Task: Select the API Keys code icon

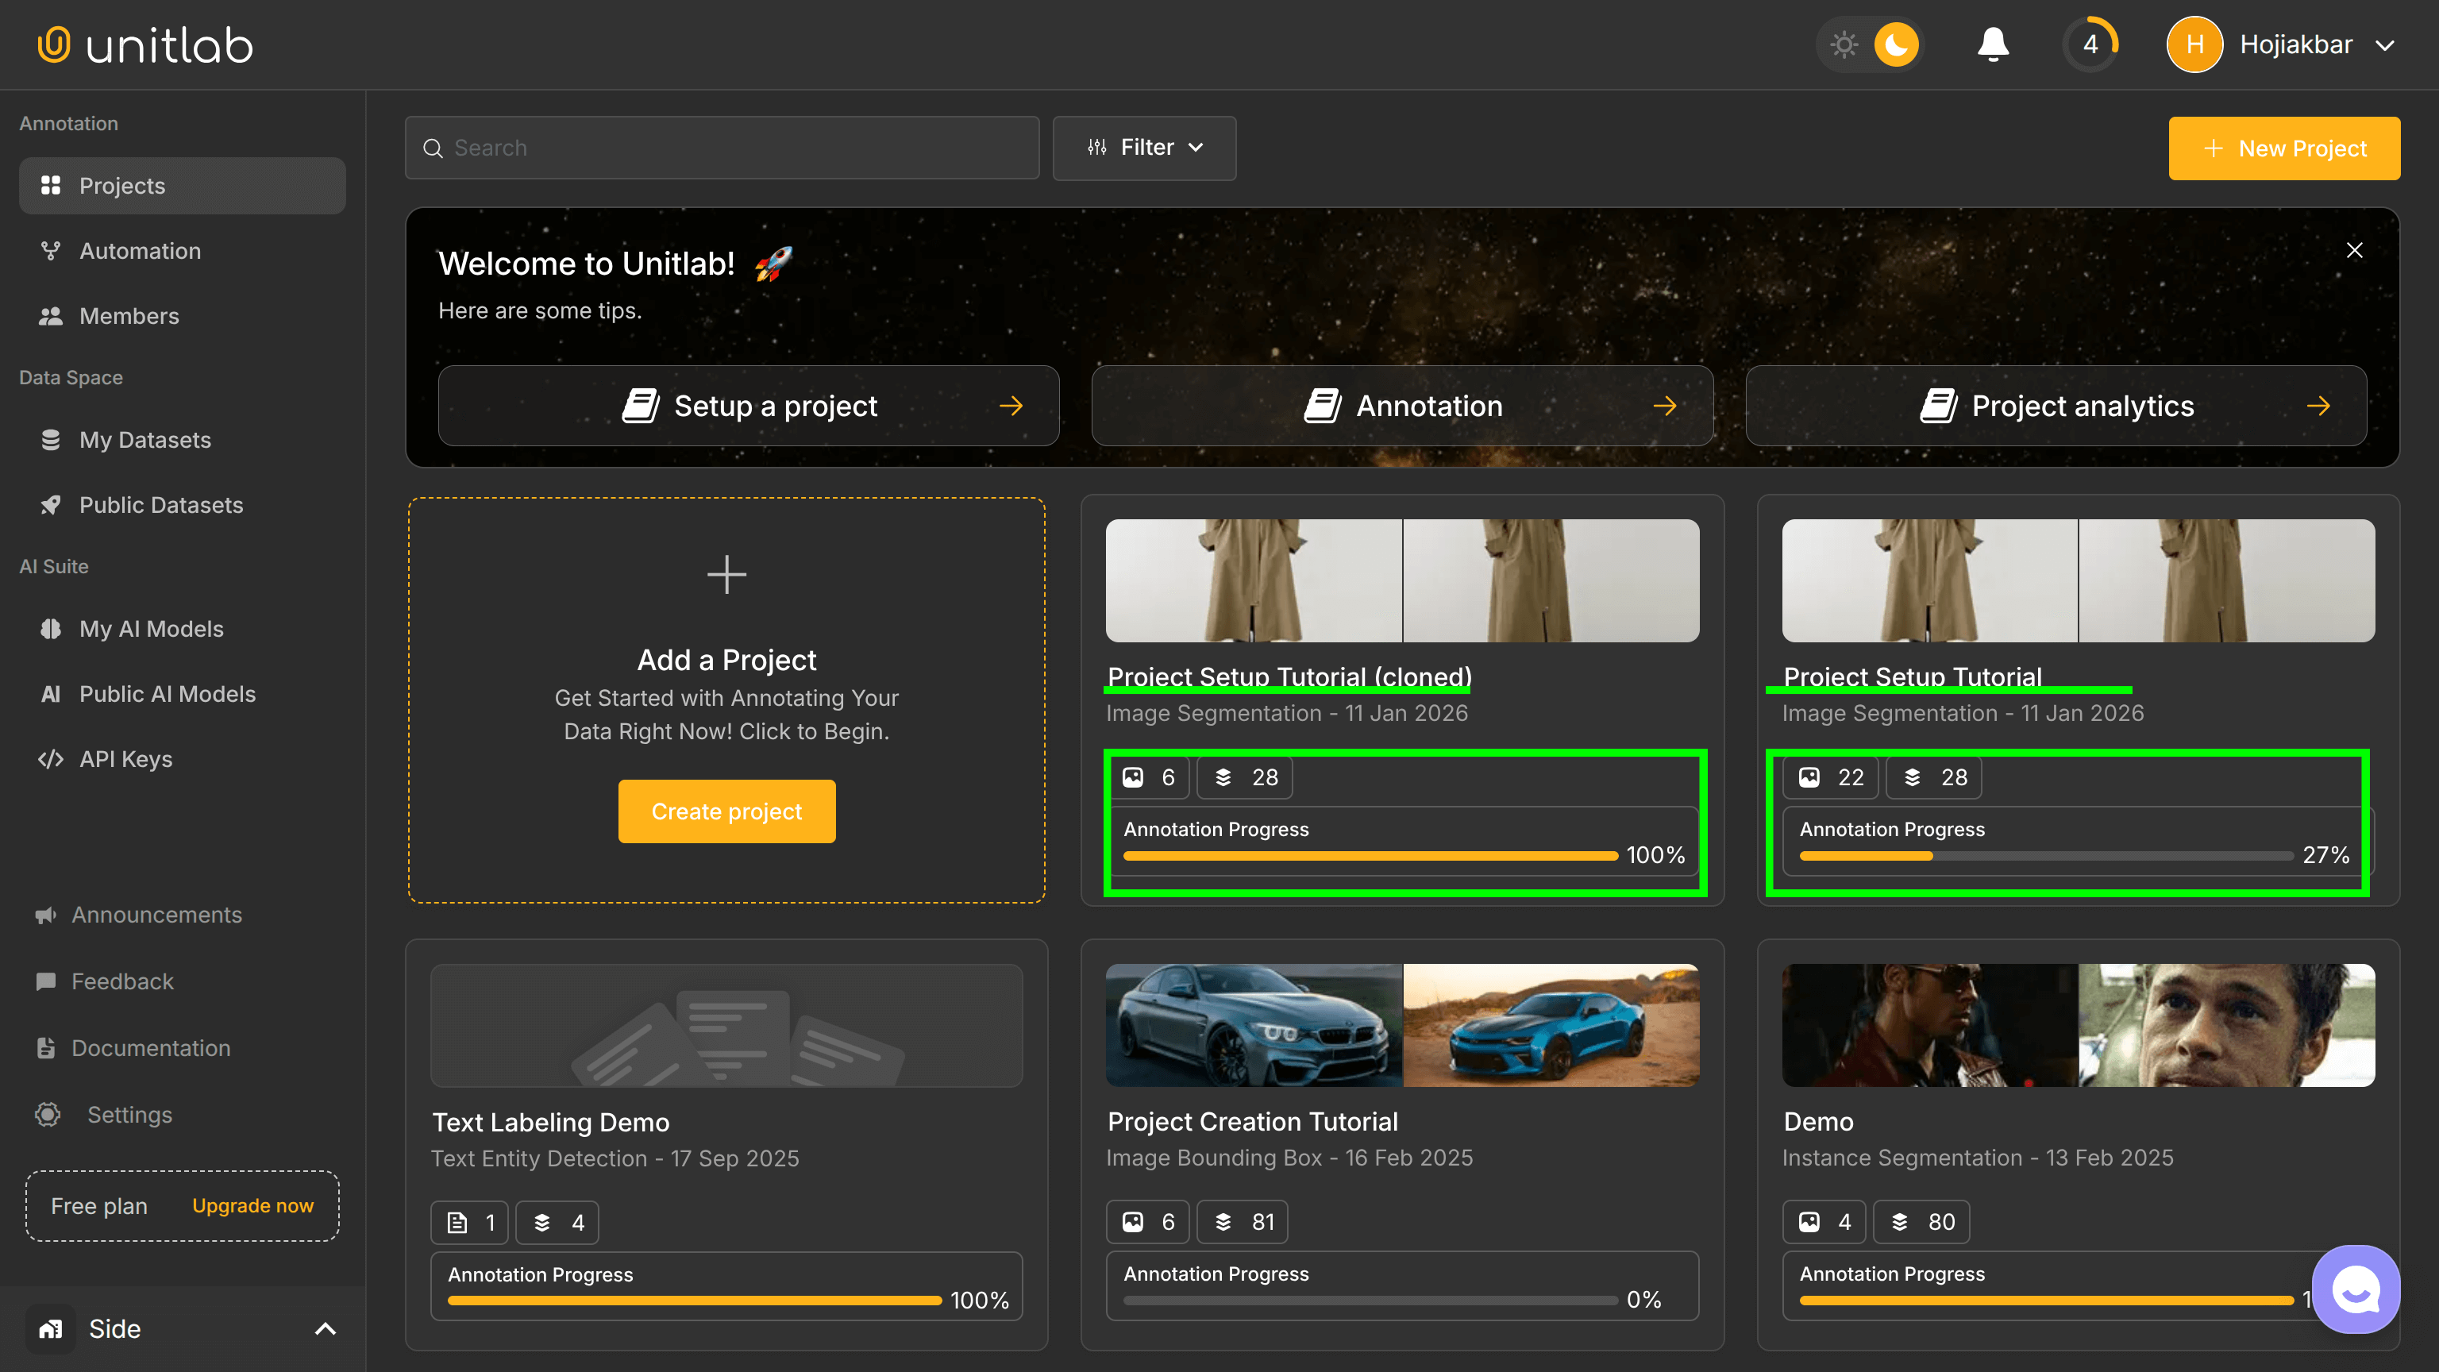Action: tap(52, 758)
